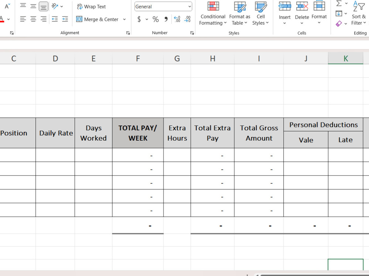
Task: Open the Format cells menu
Action: (319, 13)
